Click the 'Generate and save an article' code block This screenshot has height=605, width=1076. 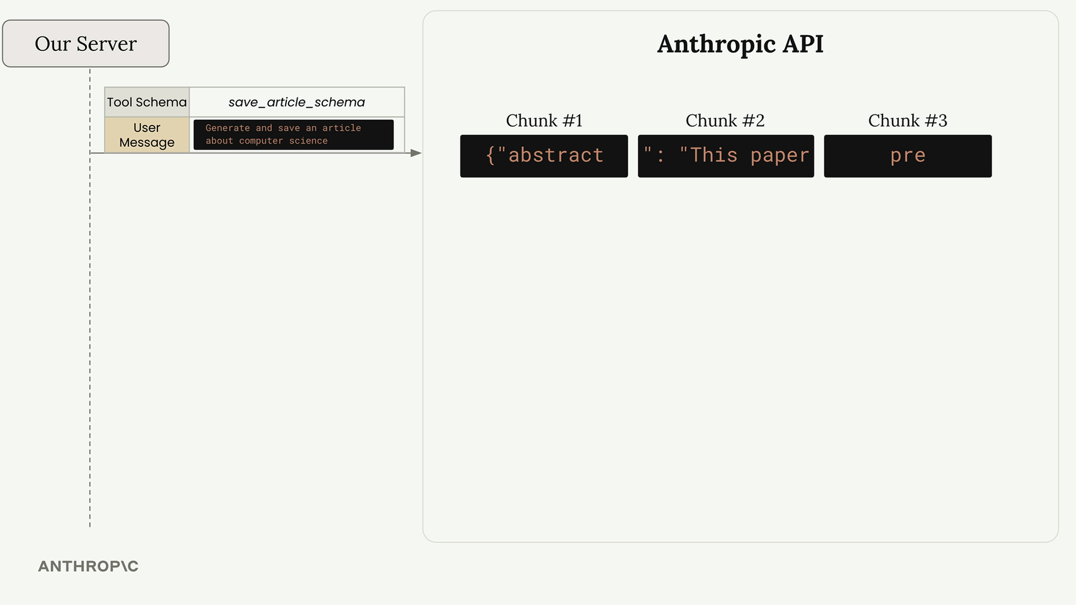click(293, 134)
